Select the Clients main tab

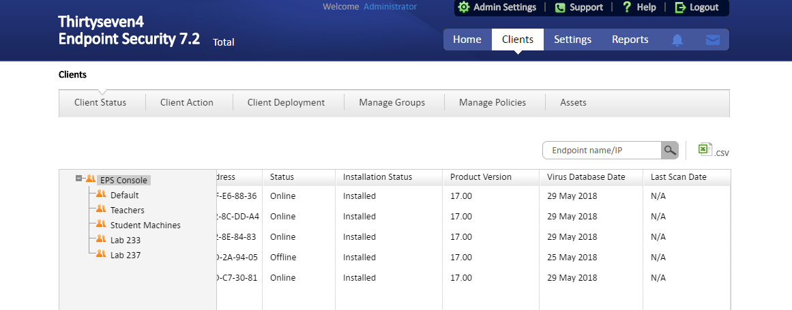518,40
